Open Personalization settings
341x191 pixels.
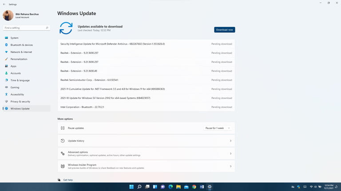click(27, 59)
